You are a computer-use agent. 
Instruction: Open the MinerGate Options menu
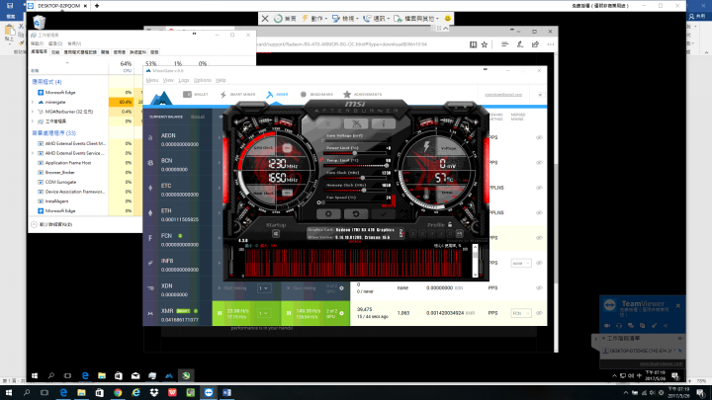[203, 80]
